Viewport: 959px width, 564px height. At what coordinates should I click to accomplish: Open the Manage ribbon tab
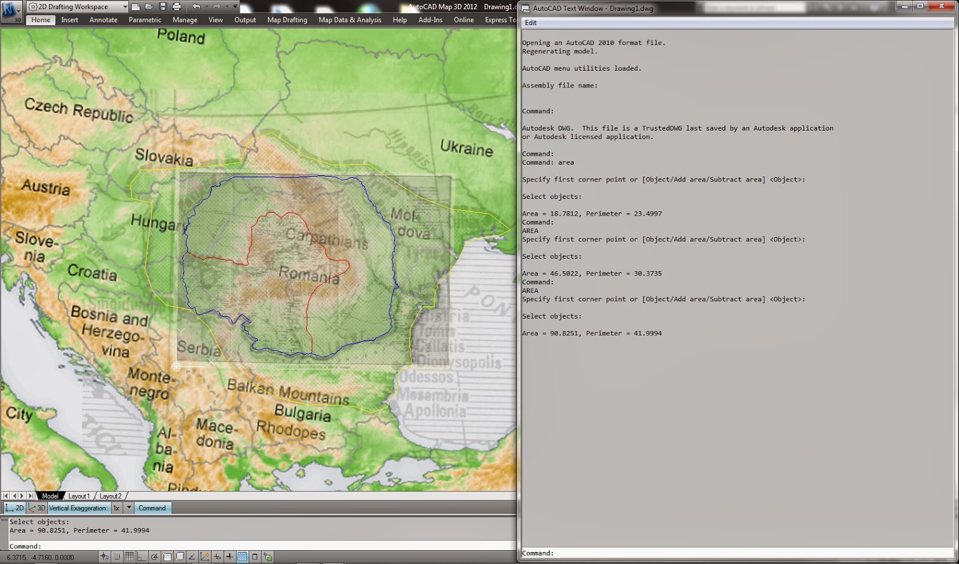tap(185, 20)
